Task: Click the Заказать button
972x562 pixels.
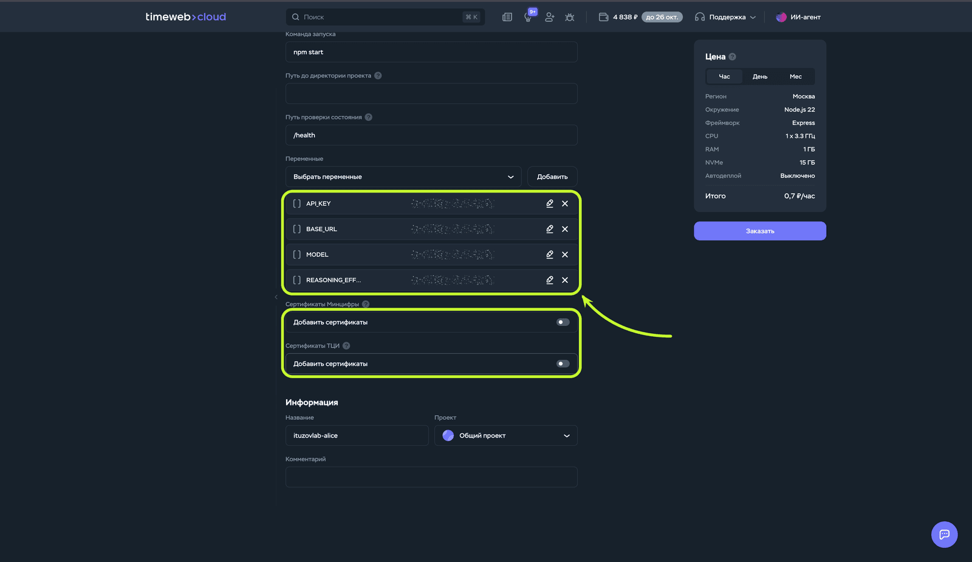Action: (x=760, y=231)
